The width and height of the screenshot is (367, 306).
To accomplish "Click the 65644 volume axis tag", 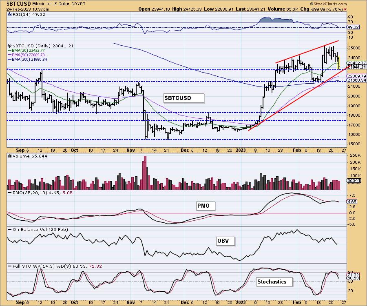I will (x=354, y=180).
